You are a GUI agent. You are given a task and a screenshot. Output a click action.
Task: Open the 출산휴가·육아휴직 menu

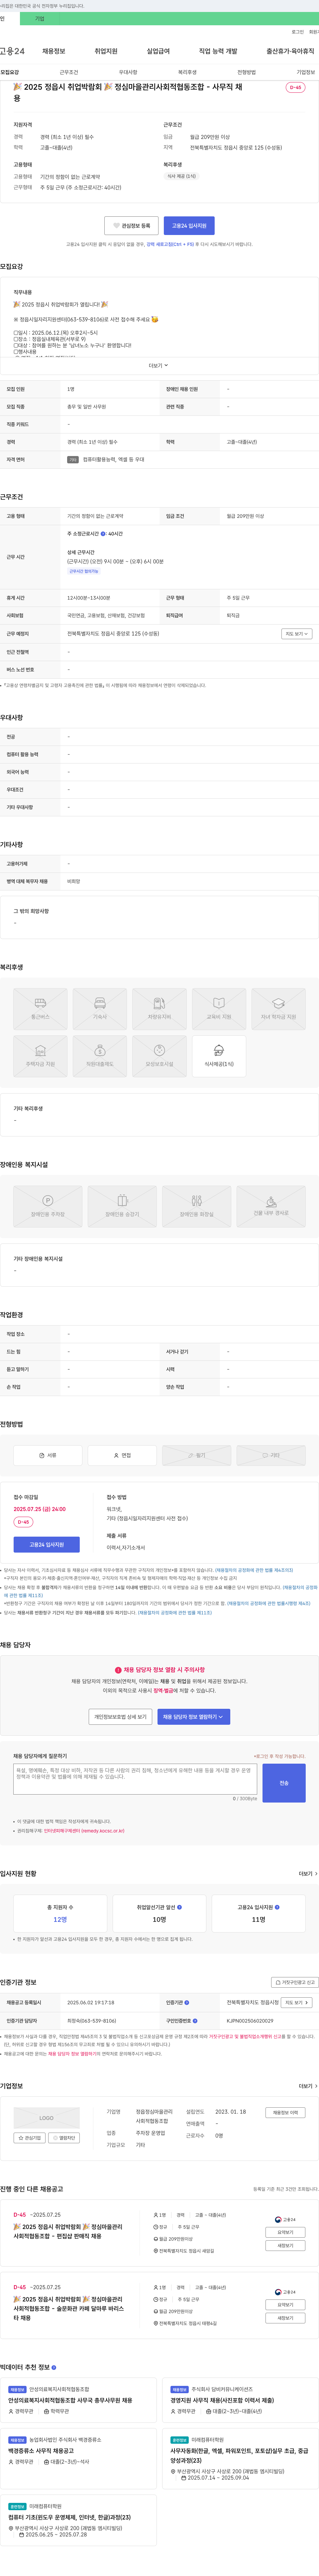tap(290, 51)
